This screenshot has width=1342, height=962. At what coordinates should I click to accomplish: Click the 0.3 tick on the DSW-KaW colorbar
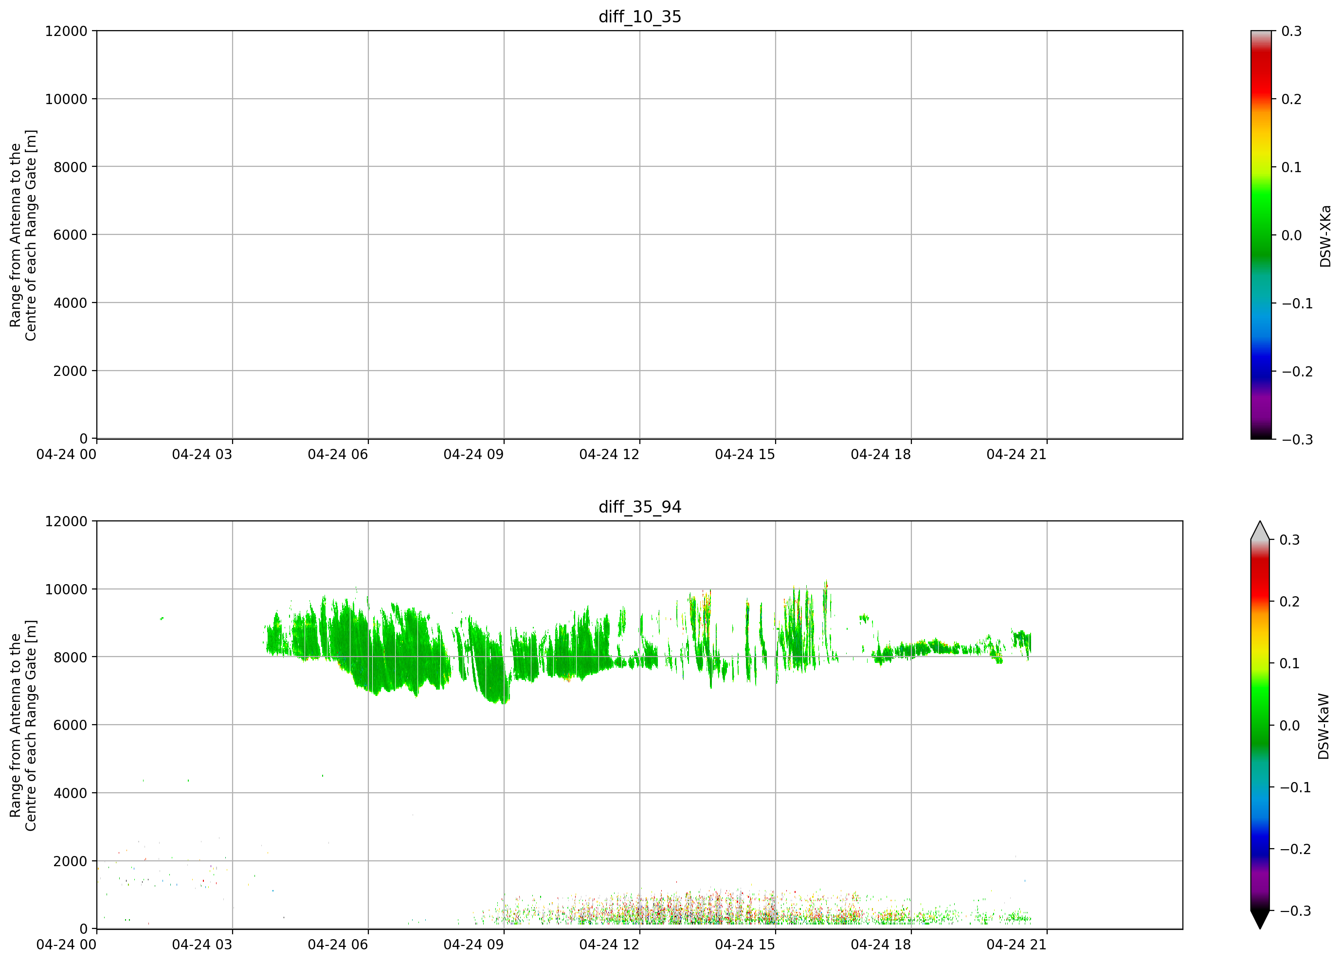pos(1290,540)
